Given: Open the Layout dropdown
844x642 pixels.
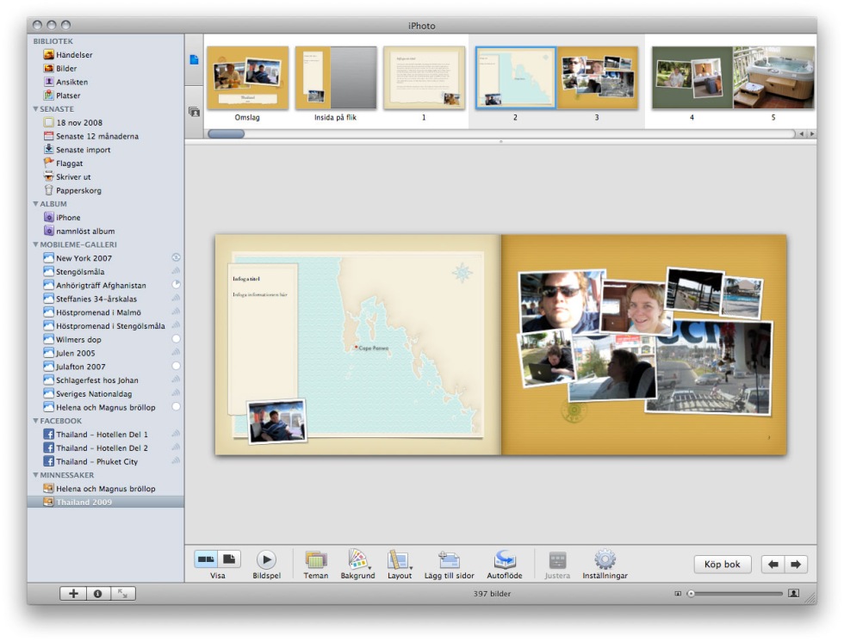Looking at the screenshot, I should click(x=399, y=559).
